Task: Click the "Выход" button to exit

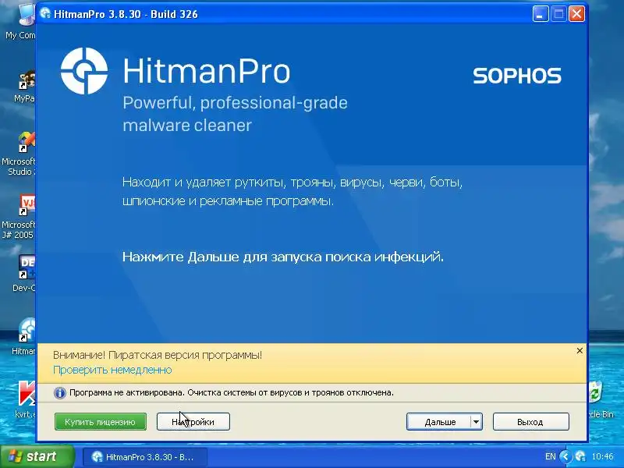Action: (x=530, y=422)
